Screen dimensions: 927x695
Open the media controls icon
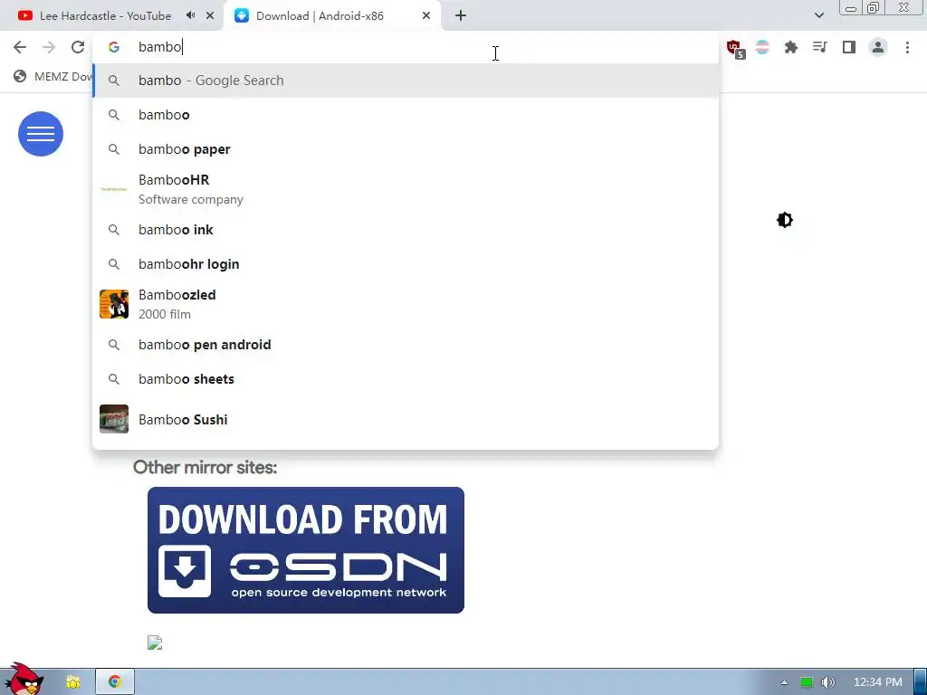tap(820, 47)
